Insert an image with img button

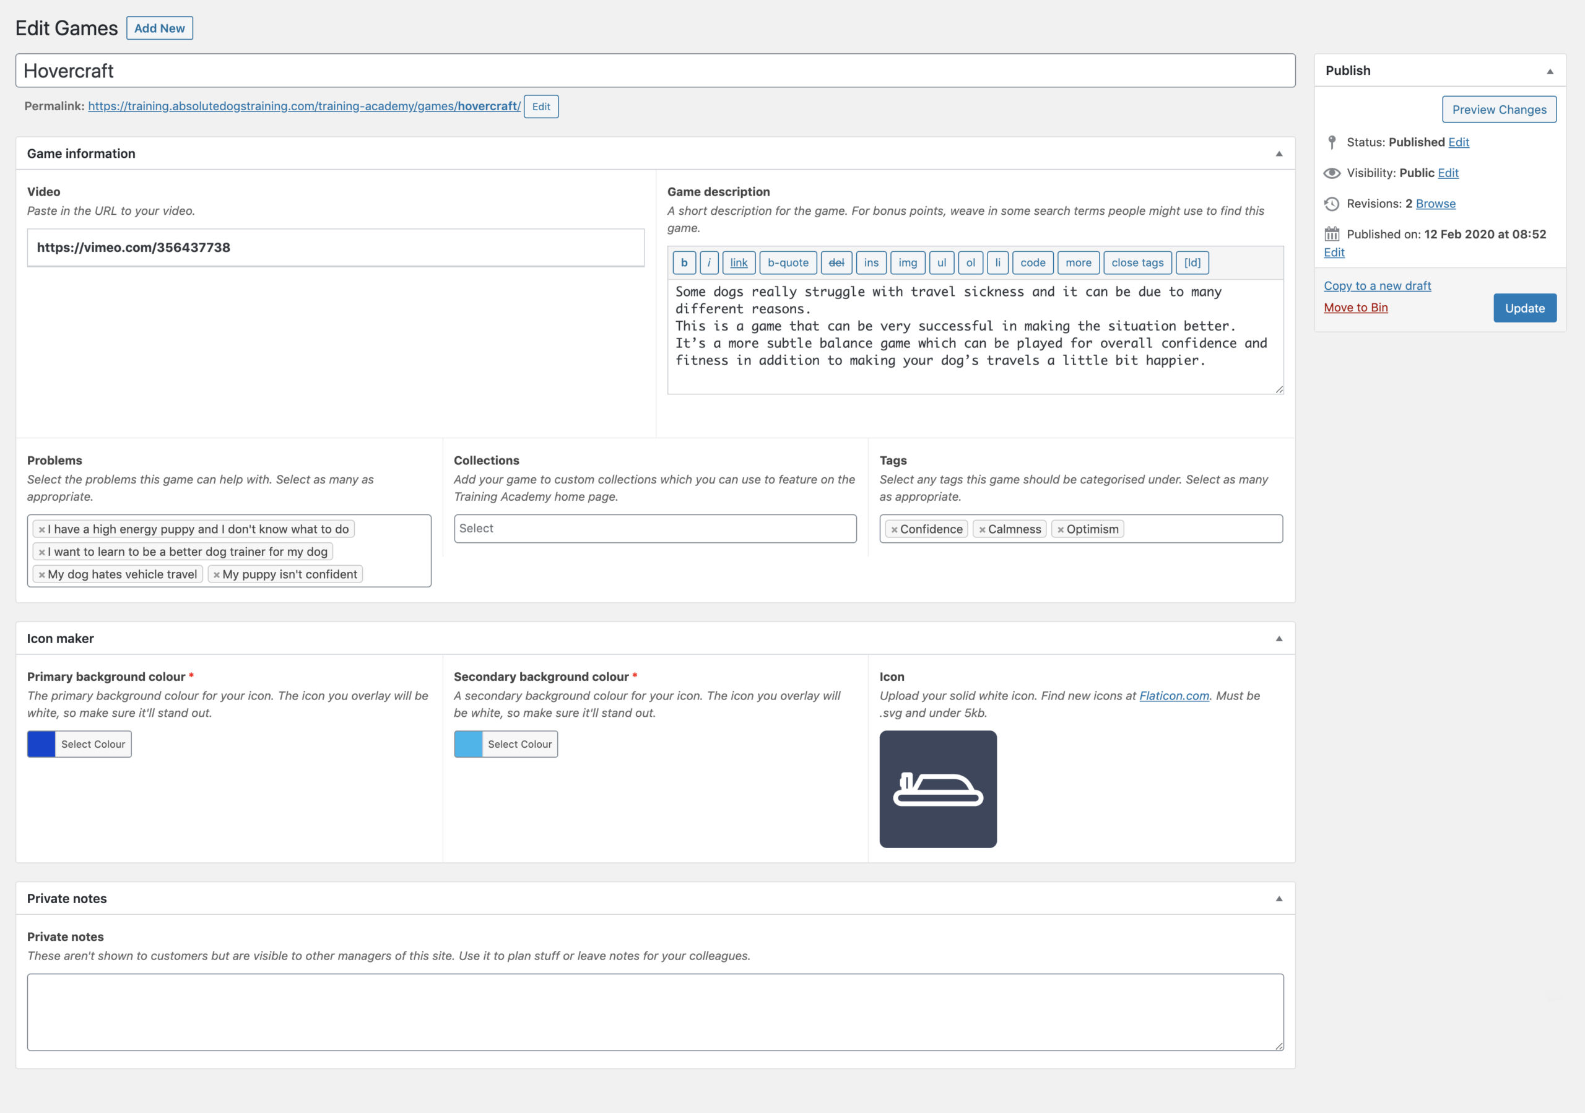(x=908, y=263)
